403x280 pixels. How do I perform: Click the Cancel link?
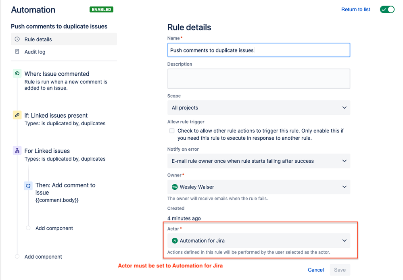315,270
